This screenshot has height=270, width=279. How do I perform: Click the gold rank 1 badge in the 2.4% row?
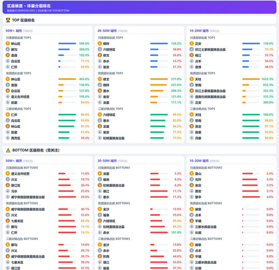click(x=191, y=173)
